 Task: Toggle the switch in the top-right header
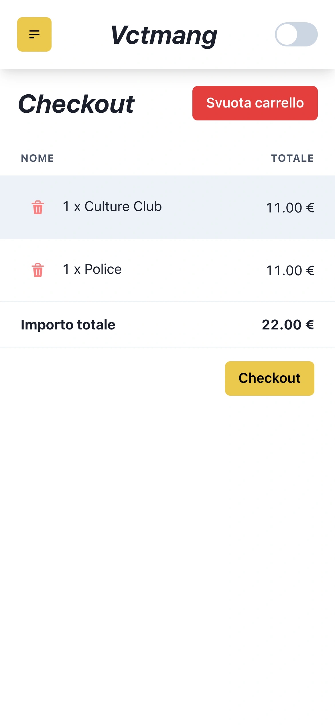pyautogui.click(x=296, y=34)
